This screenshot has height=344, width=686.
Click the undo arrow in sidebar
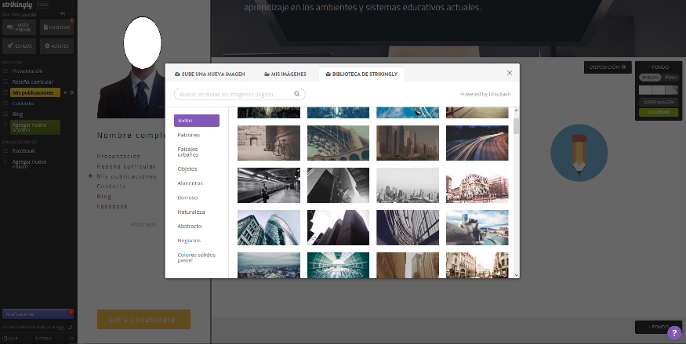pyautogui.click(x=63, y=13)
